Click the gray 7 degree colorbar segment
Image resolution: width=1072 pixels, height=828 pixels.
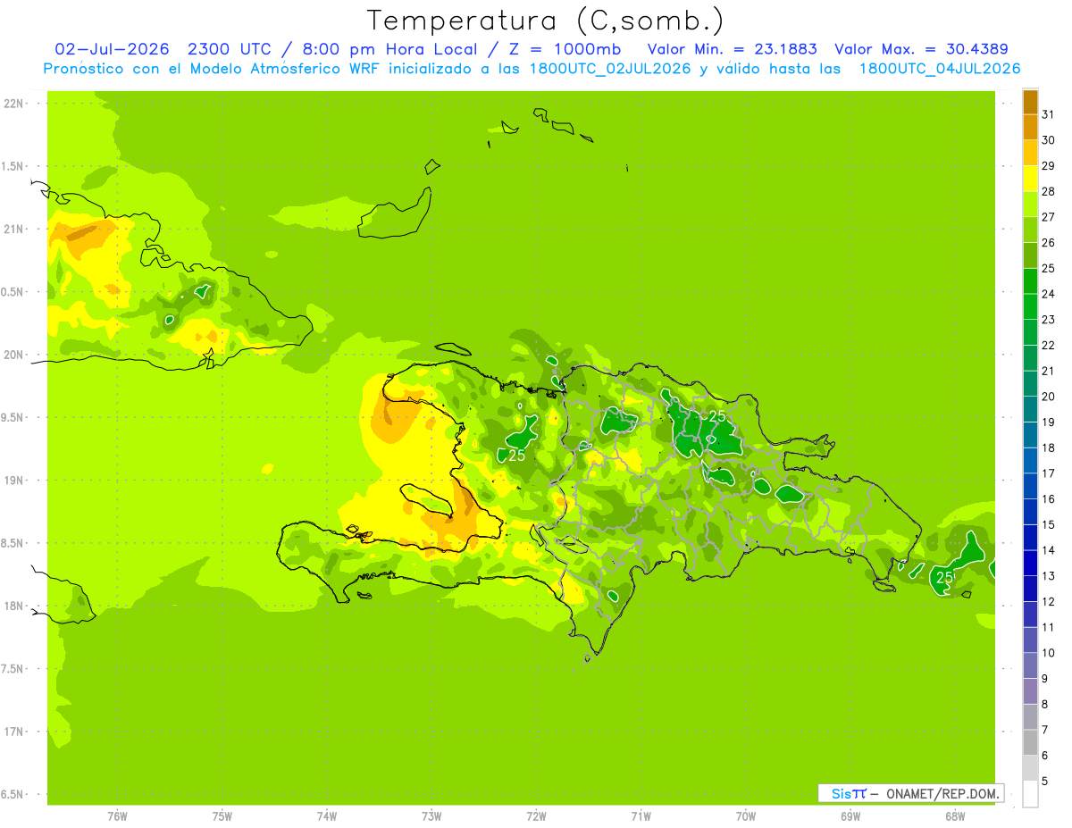[1030, 717]
